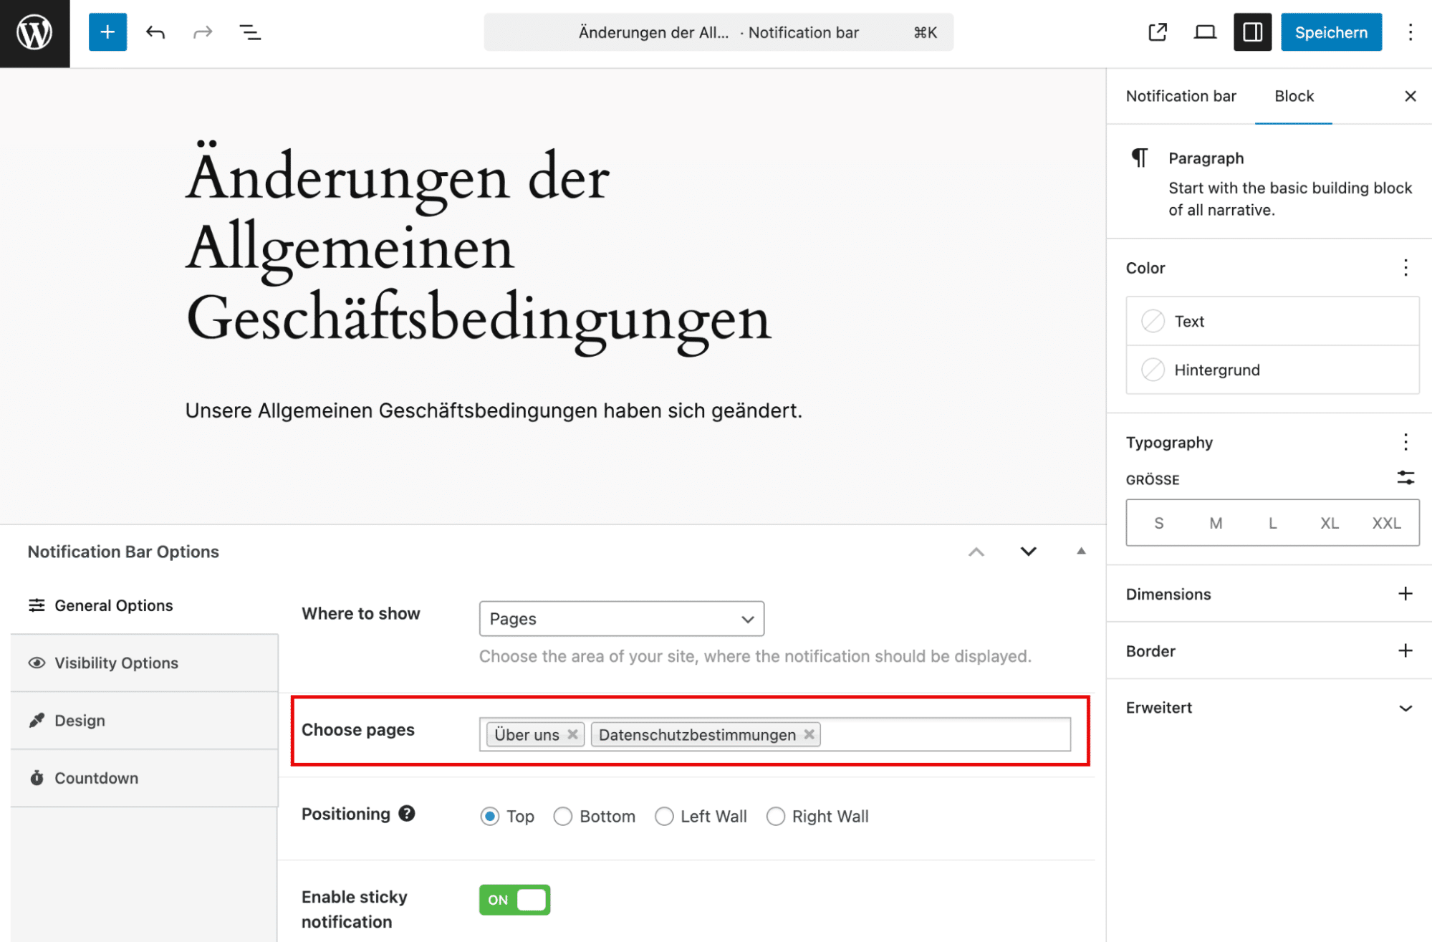The image size is (1432, 942).
Task: Switch to the Notification bar sidebar tab
Action: (x=1181, y=96)
